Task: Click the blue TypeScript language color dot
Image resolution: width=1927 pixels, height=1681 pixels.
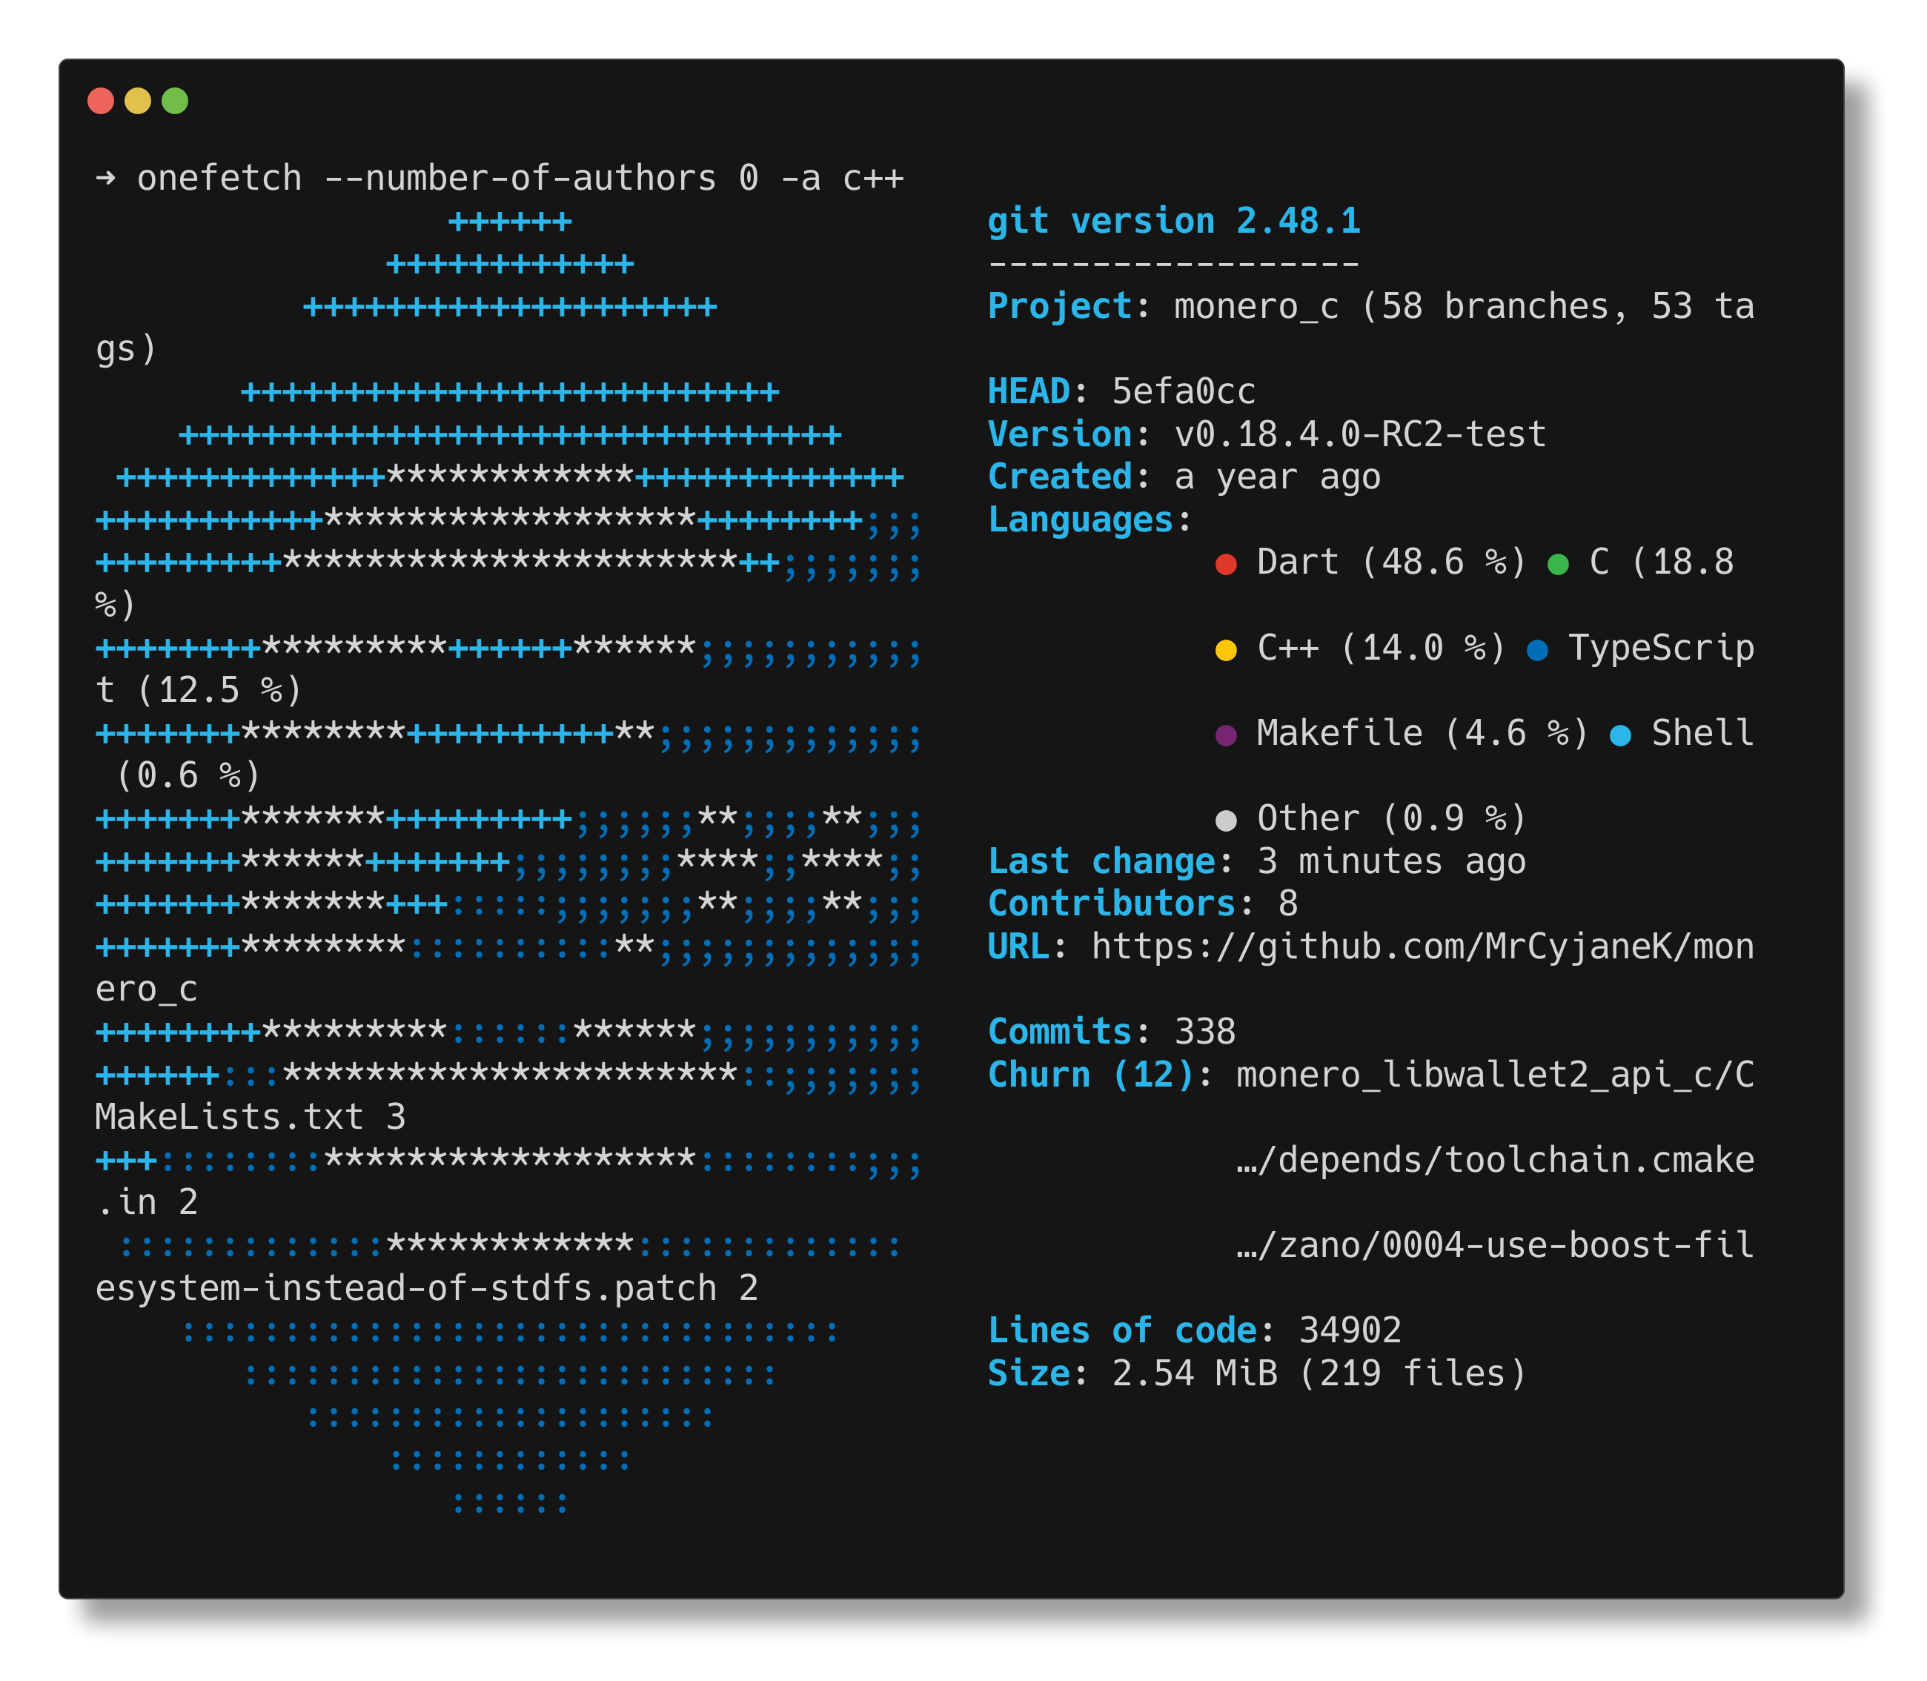Action: [1536, 650]
